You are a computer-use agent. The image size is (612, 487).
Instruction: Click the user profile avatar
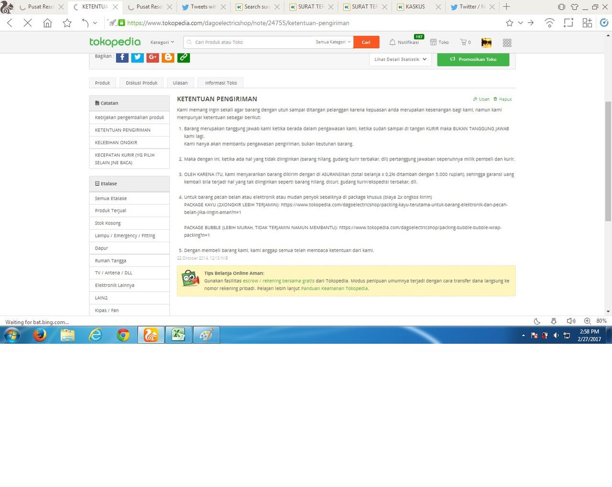coord(486,42)
